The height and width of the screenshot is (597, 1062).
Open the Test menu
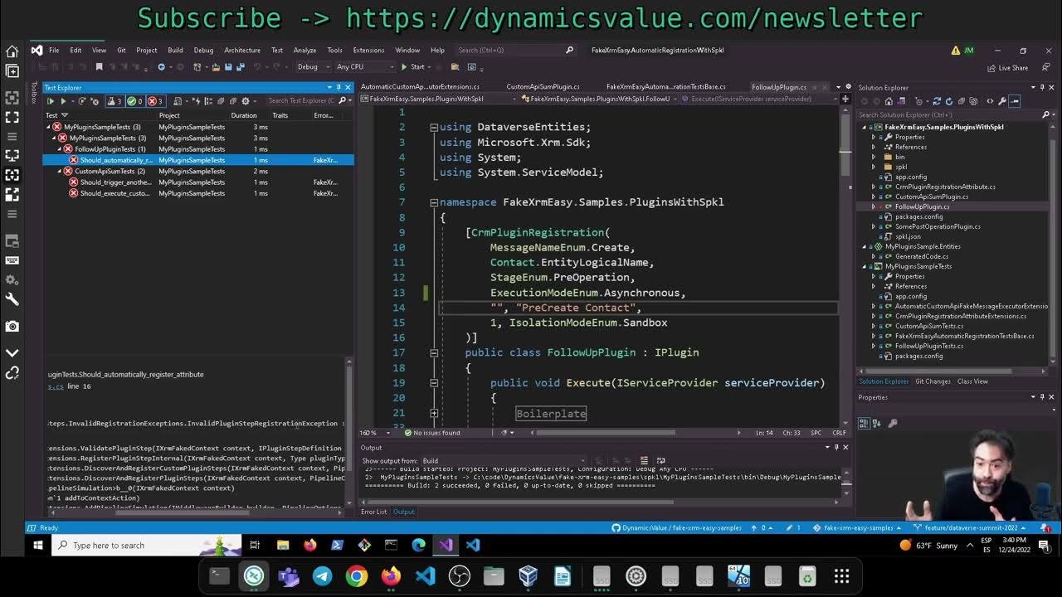tap(277, 50)
